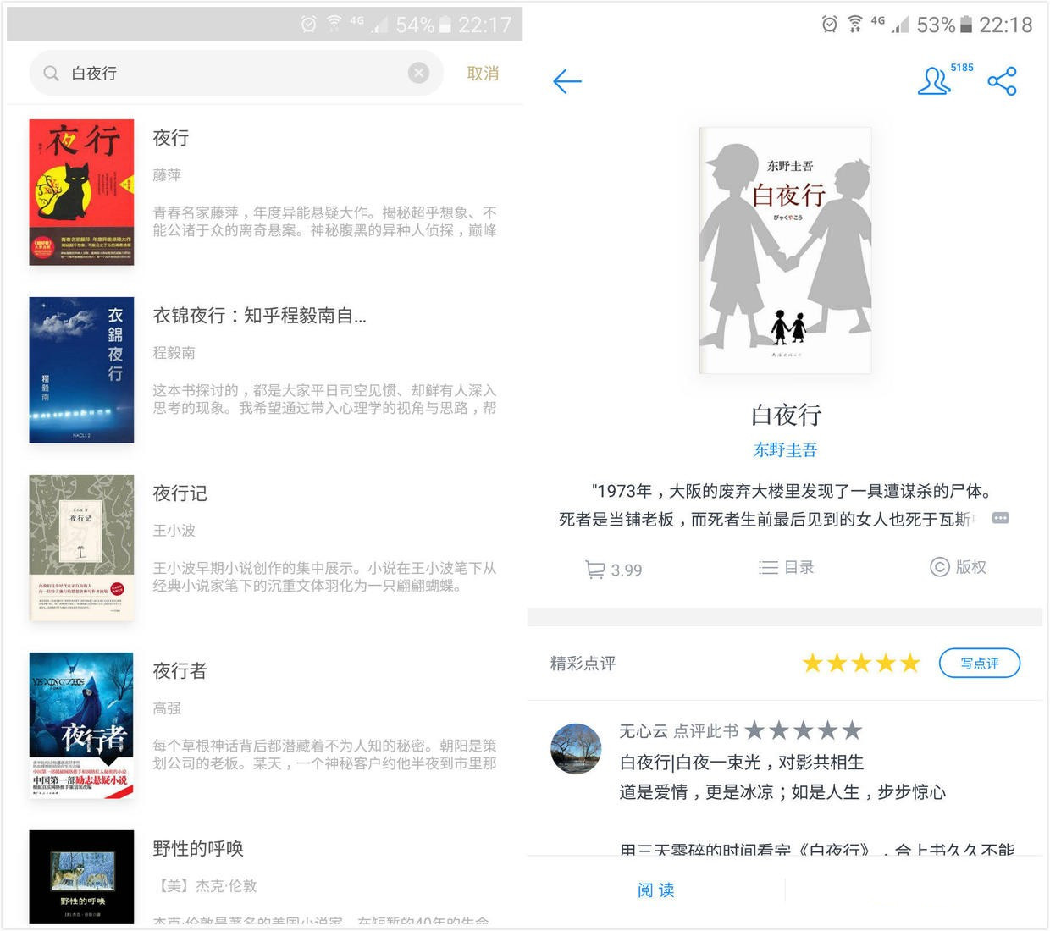Select the title 夜行者

[180, 671]
